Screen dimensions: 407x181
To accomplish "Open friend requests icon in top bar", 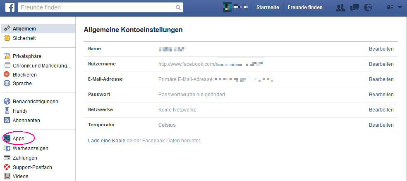I will pos(340,7).
